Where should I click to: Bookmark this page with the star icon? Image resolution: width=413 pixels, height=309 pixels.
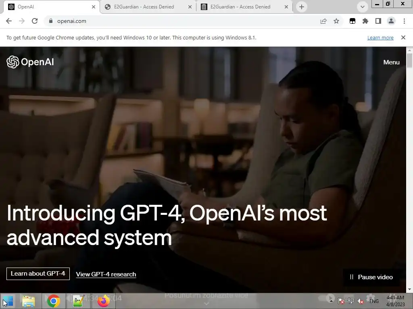coord(336,21)
